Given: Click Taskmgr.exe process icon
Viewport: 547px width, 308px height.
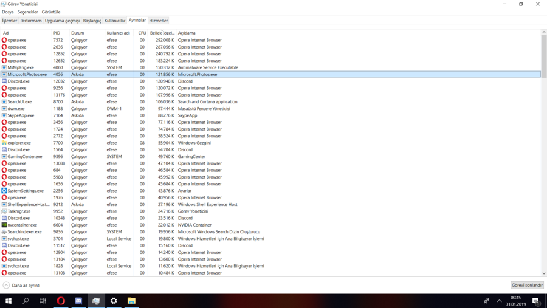Looking at the screenshot, I should coord(4,211).
